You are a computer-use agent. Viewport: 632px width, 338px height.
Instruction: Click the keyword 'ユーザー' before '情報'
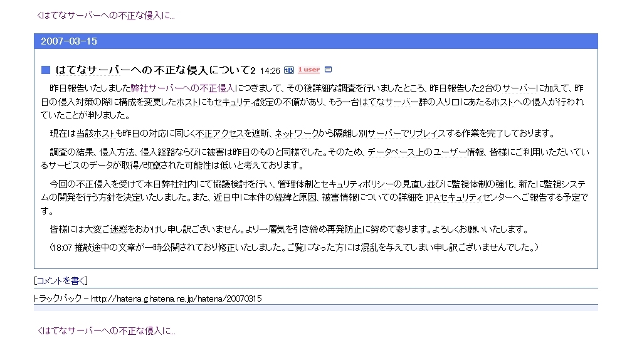tap(449, 152)
